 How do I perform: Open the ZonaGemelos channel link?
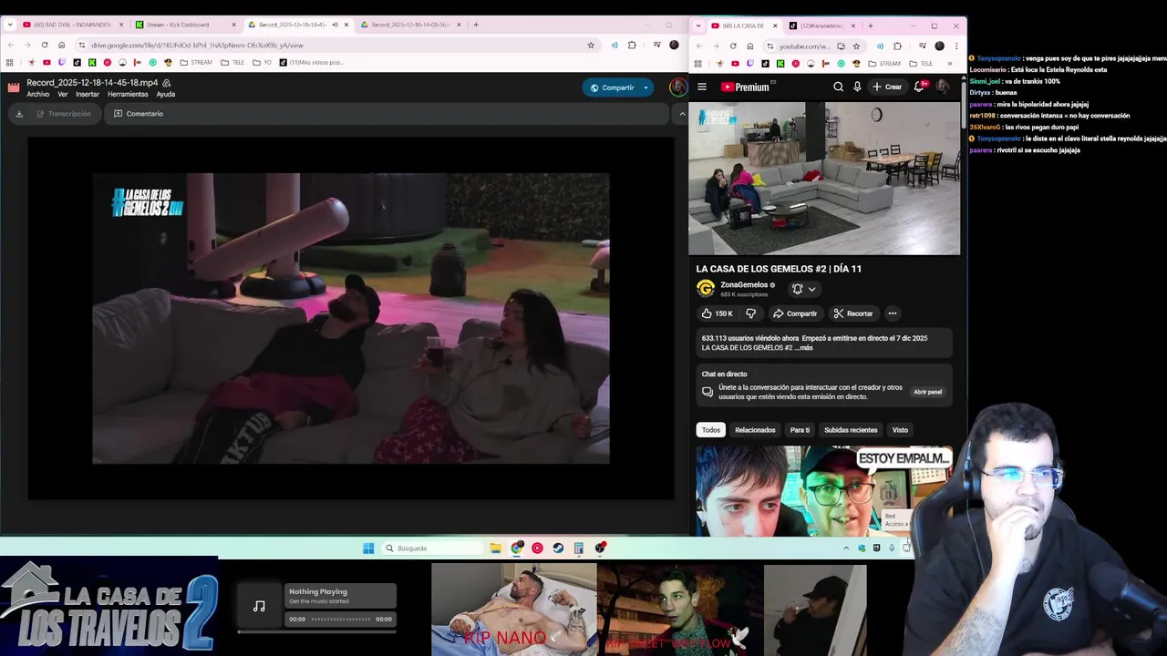[744, 285]
